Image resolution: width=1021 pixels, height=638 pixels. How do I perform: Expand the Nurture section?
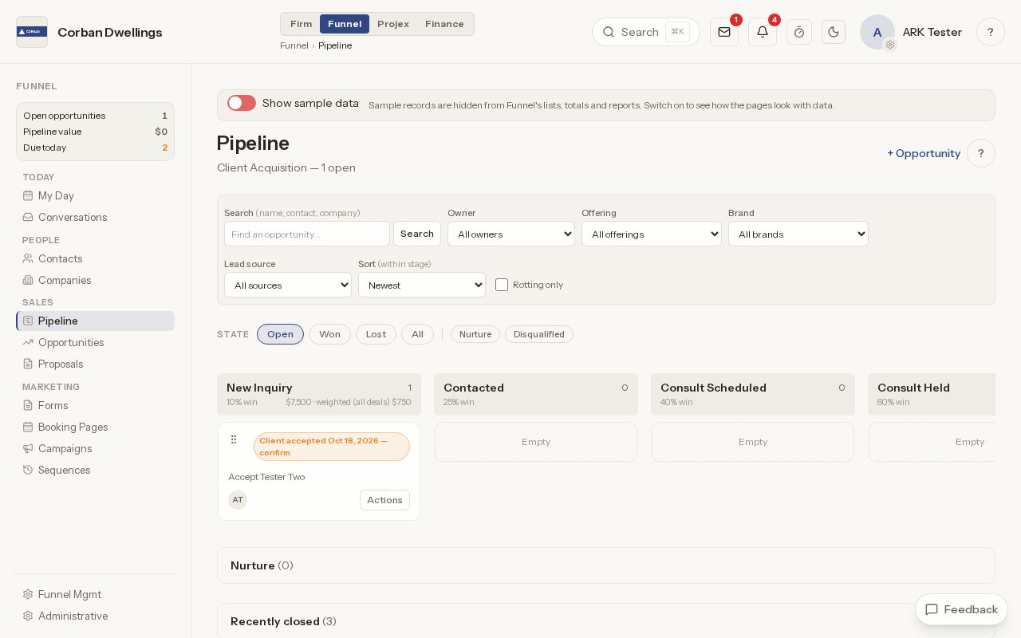coord(606,565)
